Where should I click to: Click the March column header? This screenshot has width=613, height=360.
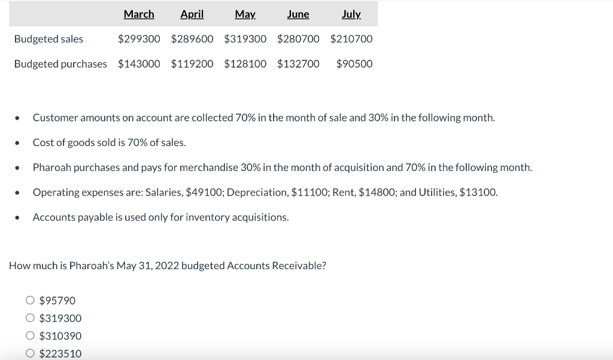(139, 14)
